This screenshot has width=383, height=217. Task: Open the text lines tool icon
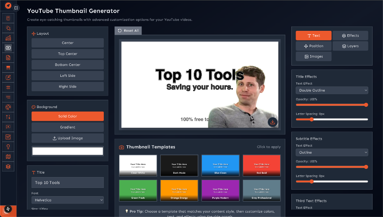pos(8,97)
